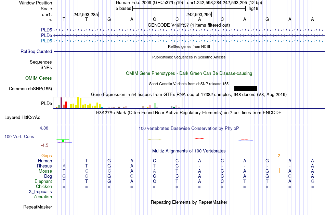Screen dimensions: 325x215
Task: Open the 'RefSeq Curated' track label
Action: pos(36,51)
